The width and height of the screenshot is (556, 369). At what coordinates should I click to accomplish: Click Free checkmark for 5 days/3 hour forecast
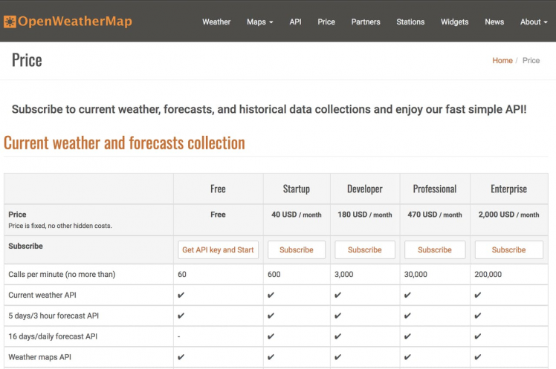(181, 316)
